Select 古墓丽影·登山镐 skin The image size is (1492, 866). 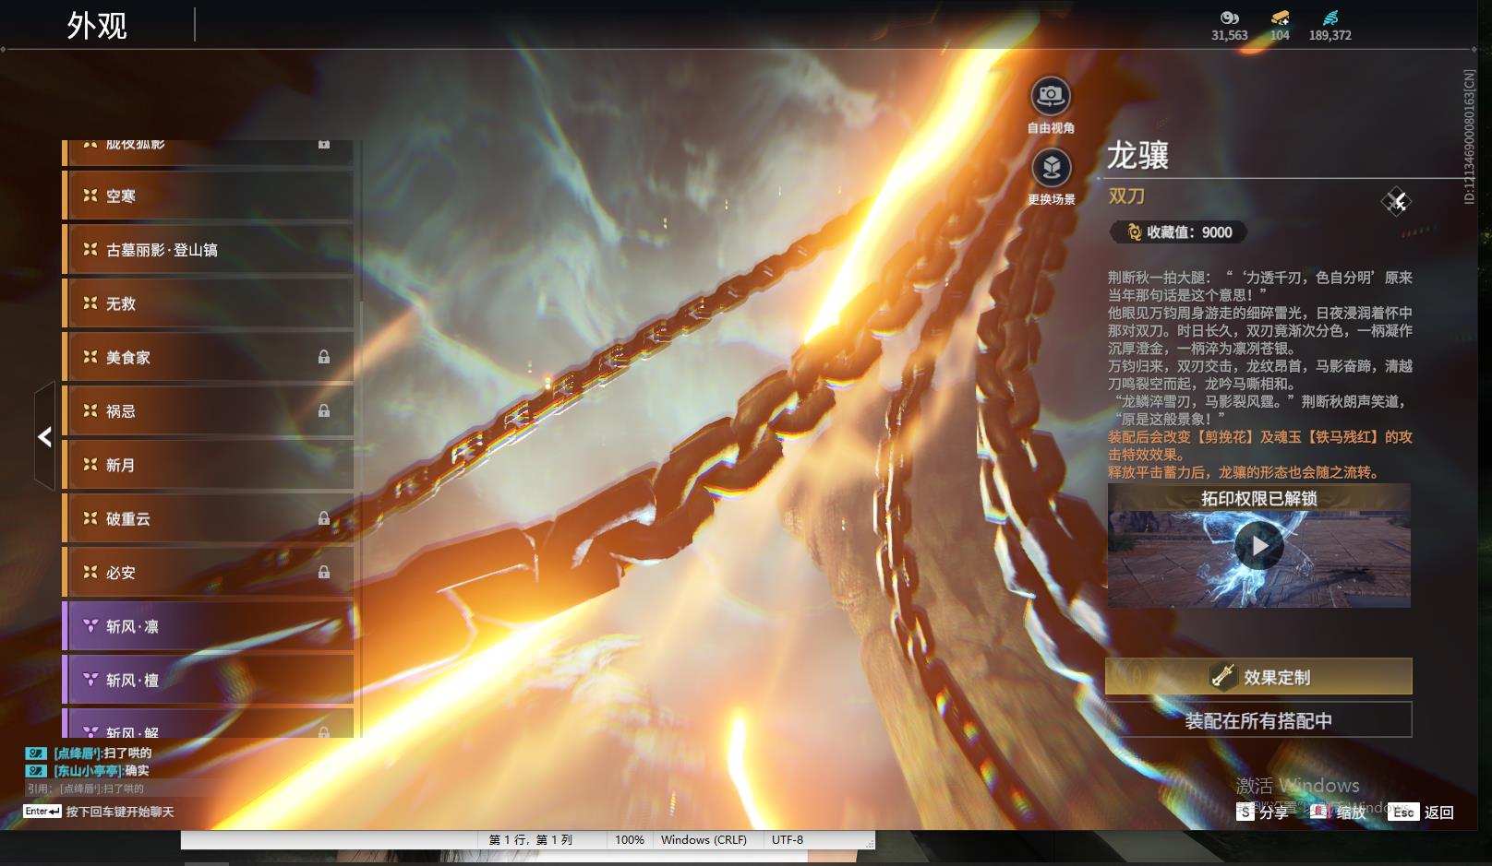(x=208, y=250)
